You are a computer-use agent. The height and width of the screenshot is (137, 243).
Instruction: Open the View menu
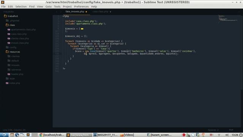point(40,6)
